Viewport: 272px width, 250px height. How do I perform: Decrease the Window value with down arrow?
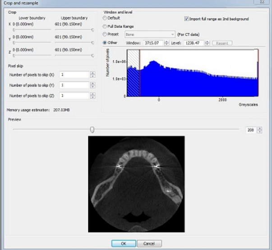tap(166, 44)
